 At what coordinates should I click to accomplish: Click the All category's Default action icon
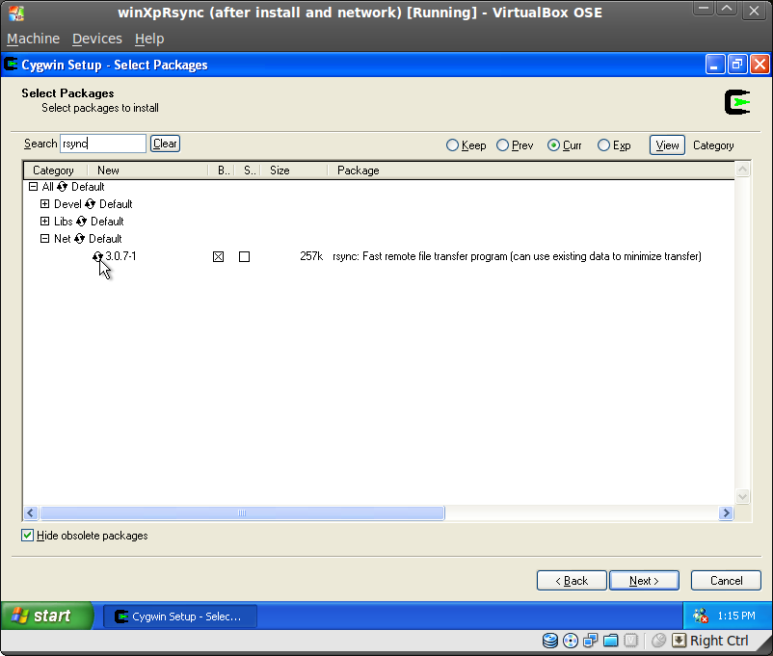[62, 186]
